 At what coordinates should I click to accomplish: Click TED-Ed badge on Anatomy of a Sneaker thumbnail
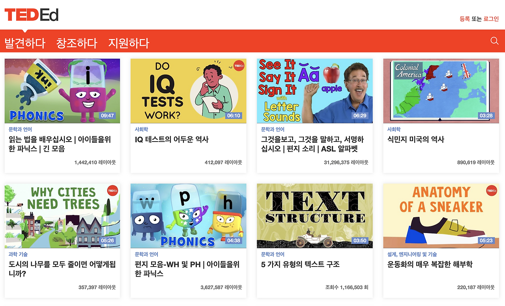point(491,191)
